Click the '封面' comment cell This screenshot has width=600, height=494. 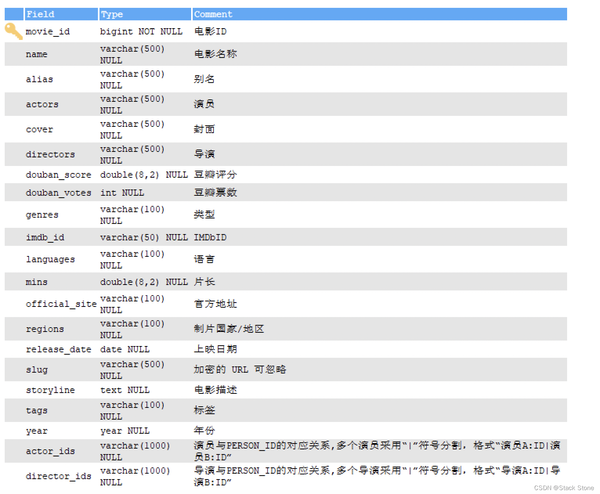coord(204,129)
